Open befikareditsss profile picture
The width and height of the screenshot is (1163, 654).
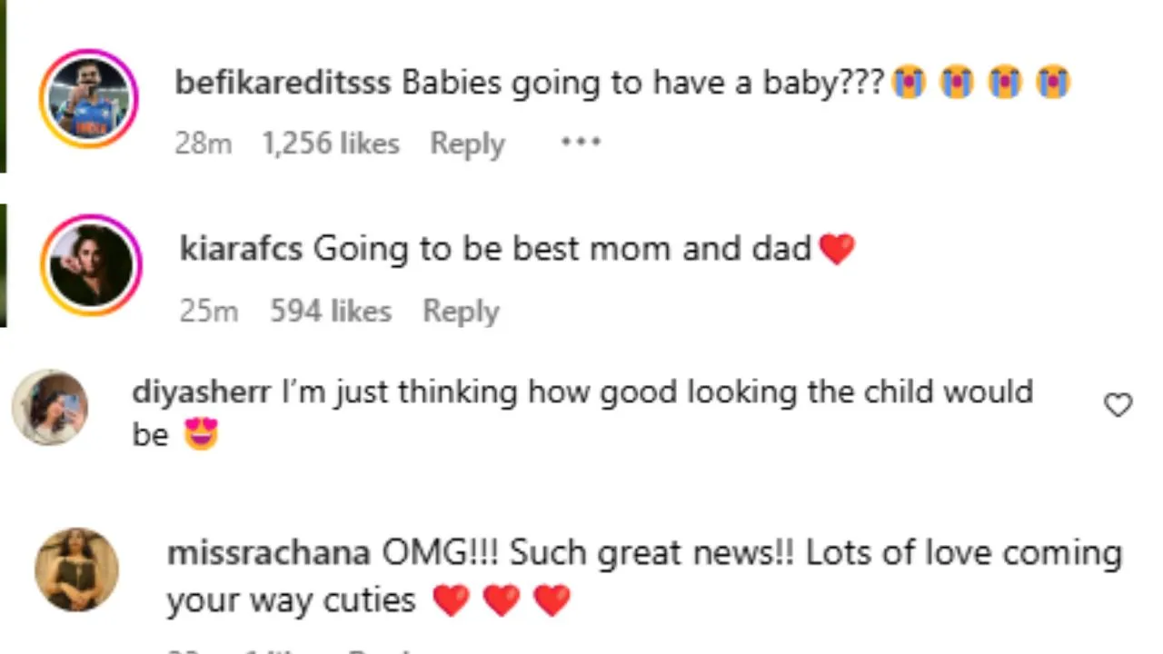[x=89, y=98]
